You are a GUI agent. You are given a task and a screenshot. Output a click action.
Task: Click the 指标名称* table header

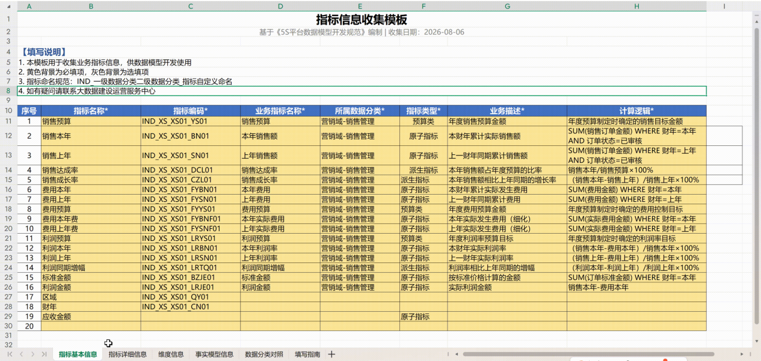91,111
